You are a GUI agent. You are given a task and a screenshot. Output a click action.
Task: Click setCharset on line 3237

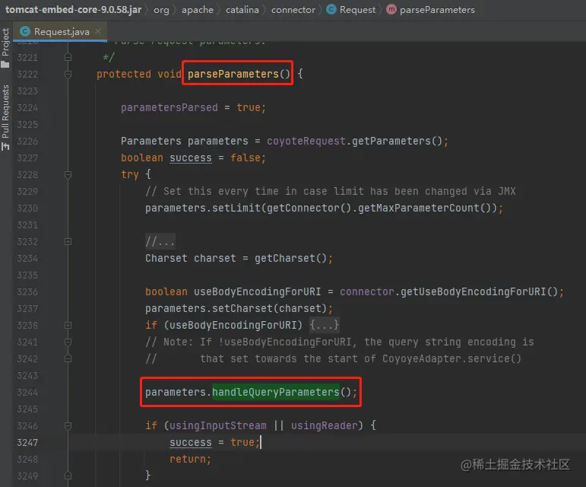click(x=242, y=309)
